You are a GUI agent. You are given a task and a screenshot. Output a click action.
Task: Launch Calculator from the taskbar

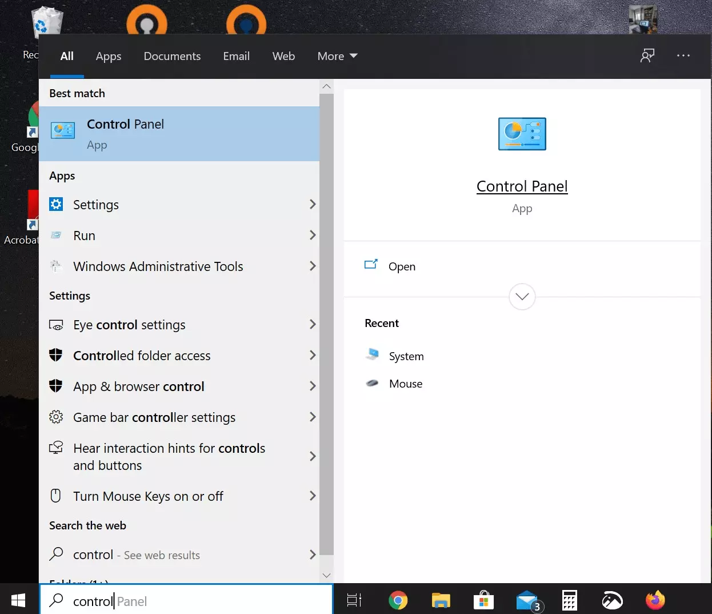click(x=569, y=600)
